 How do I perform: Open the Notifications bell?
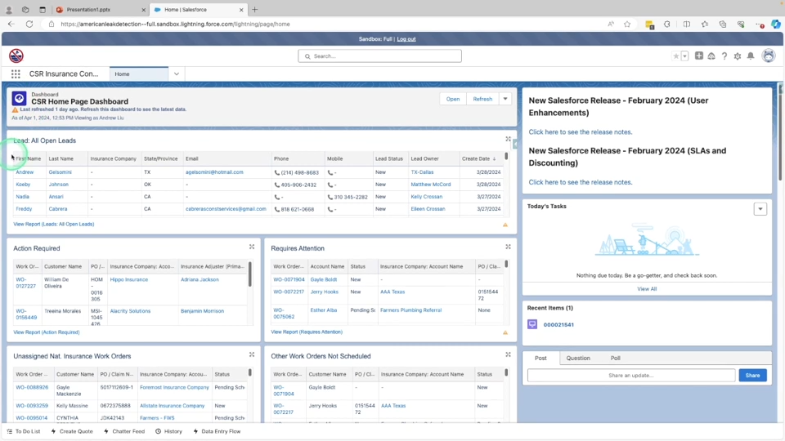tap(751, 56)
